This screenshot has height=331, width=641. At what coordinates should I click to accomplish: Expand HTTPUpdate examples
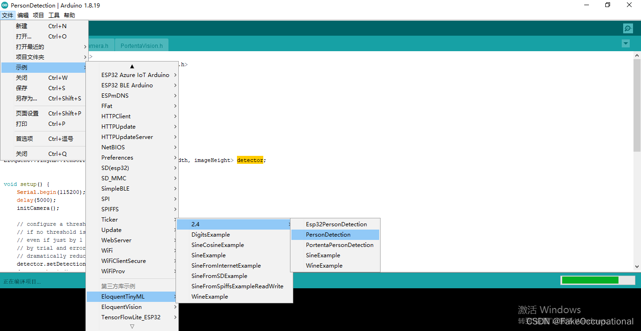pos(132,127)
